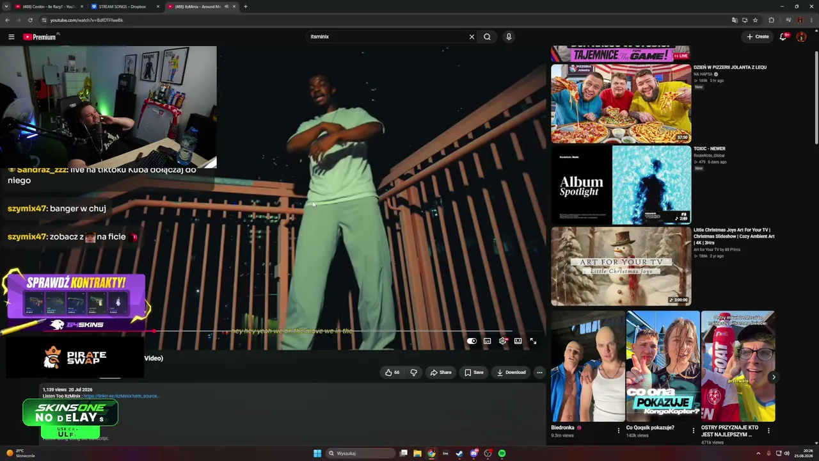Clear the search box text
Viewport: 819px width, 461px height.
[472, 37]
